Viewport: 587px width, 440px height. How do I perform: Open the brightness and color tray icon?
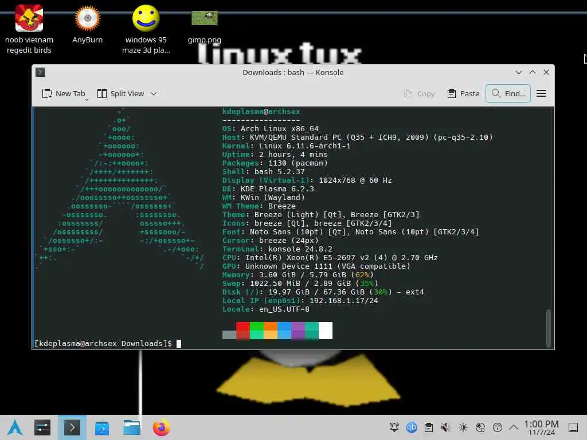coord(463,427)
